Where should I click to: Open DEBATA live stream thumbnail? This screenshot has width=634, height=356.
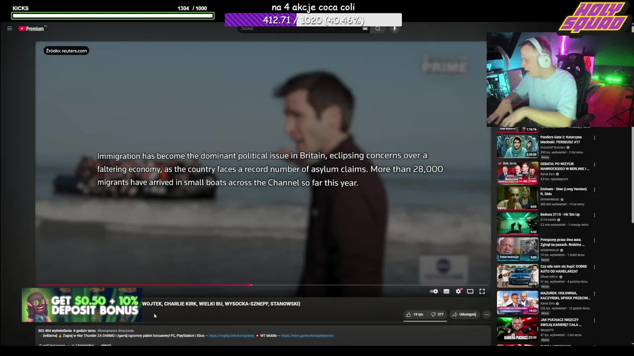pos(518,172)
